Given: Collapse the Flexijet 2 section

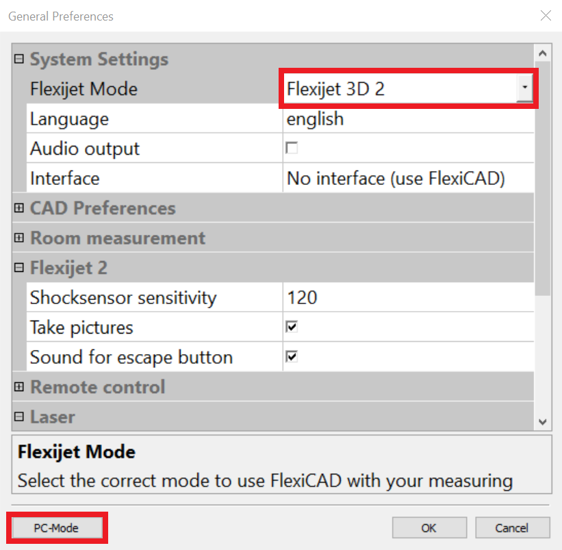Looking at the screenshot, I should 19,268.
